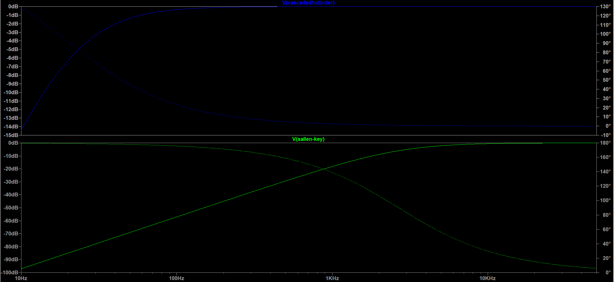614x282 pixels.
Task: Click the 10KHz frequency axis label
Action: (x=488, y=278)
